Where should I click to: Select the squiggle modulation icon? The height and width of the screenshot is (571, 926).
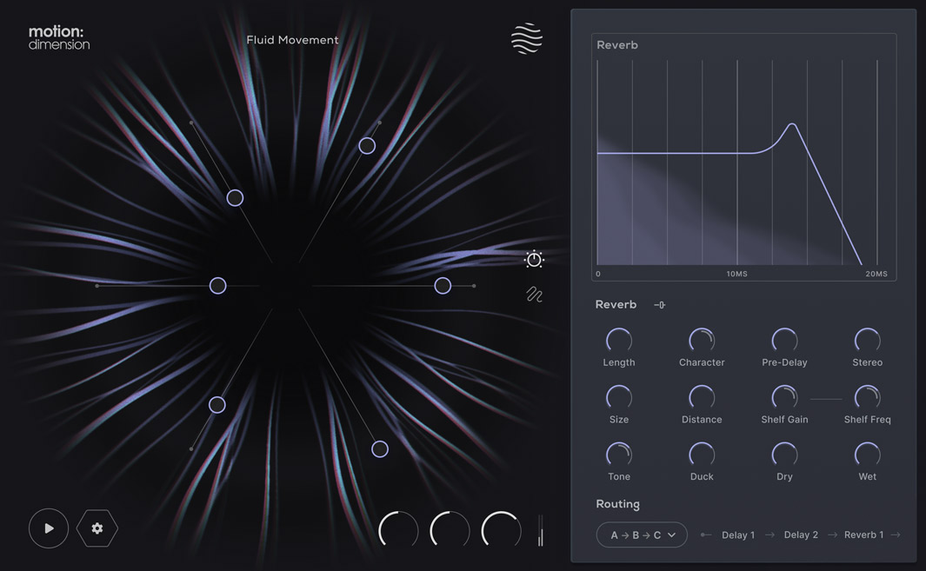pyautogui.click(x=533, y=295)
